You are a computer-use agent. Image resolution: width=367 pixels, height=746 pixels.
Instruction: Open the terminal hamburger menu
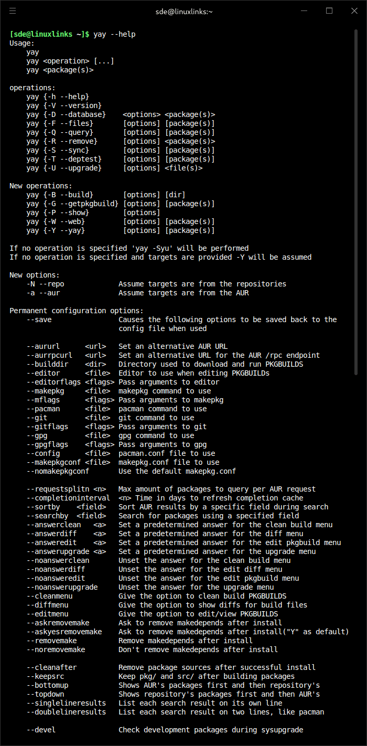13,10
